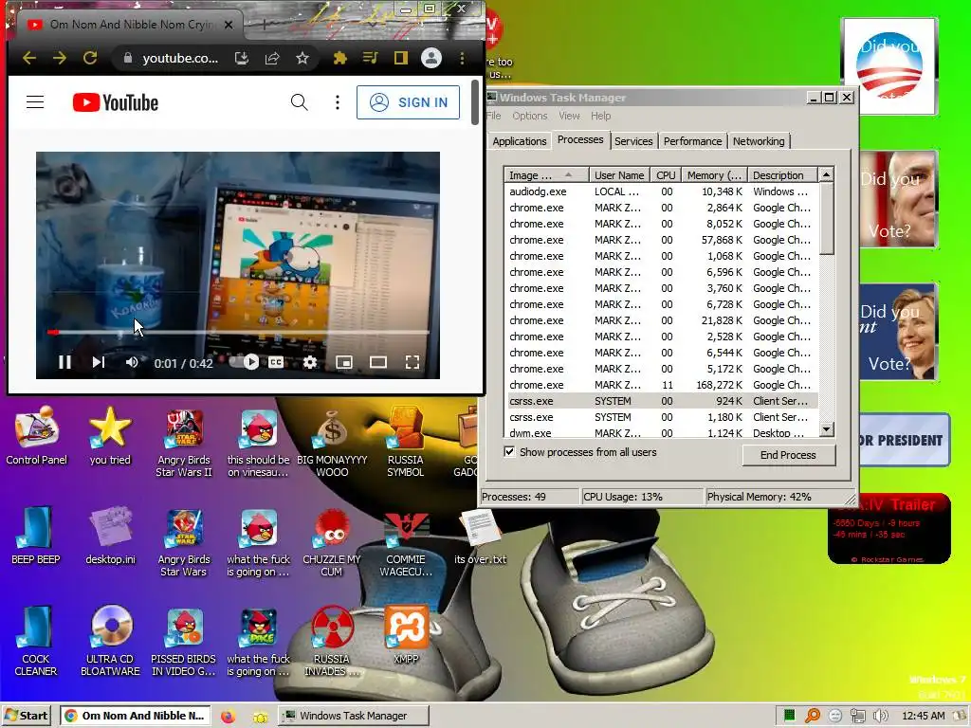Select its over.txt file icon
The height and width of the screenshot is (728, 971).
[x=480, y=537]
